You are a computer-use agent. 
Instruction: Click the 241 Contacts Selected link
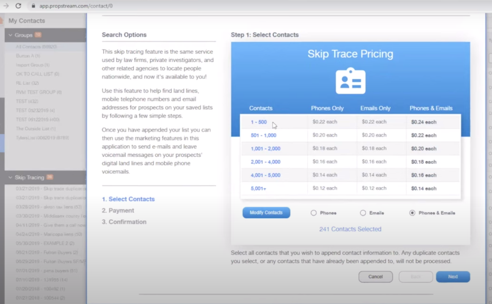(350, 229)
